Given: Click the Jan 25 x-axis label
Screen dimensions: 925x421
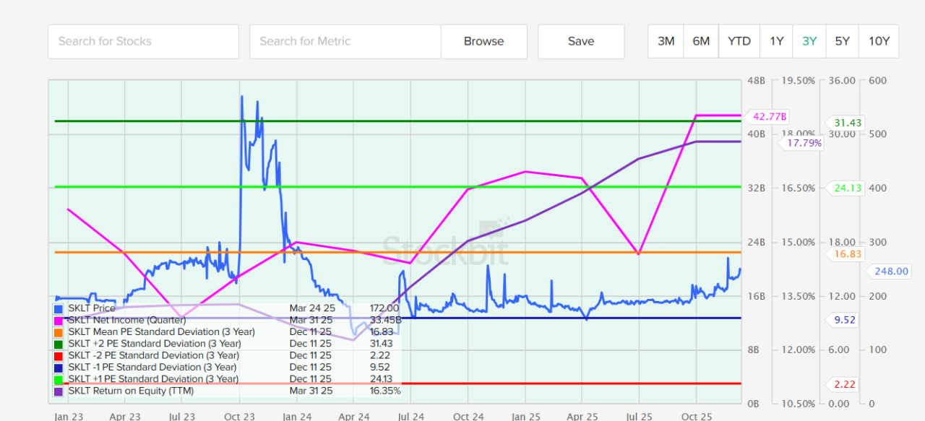Looking at the screenshot, I should 525,417.
